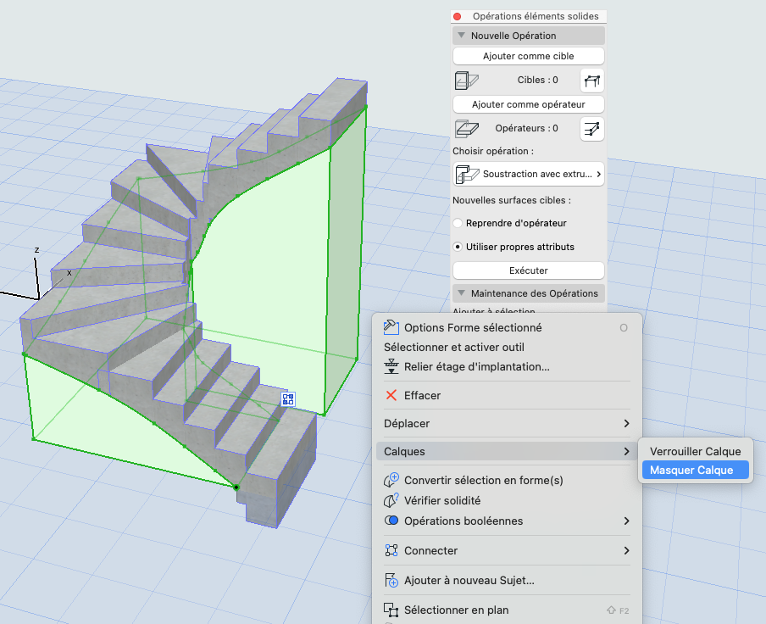Viewport: 766px width, 624px height.
Task: Choose Convertir sélection en forme(s) entry
Action: (507, 481)
